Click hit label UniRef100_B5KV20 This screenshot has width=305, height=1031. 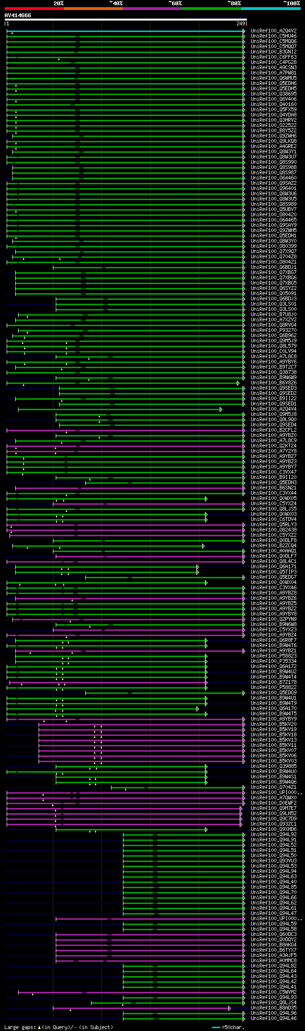(x=274, y=724)
